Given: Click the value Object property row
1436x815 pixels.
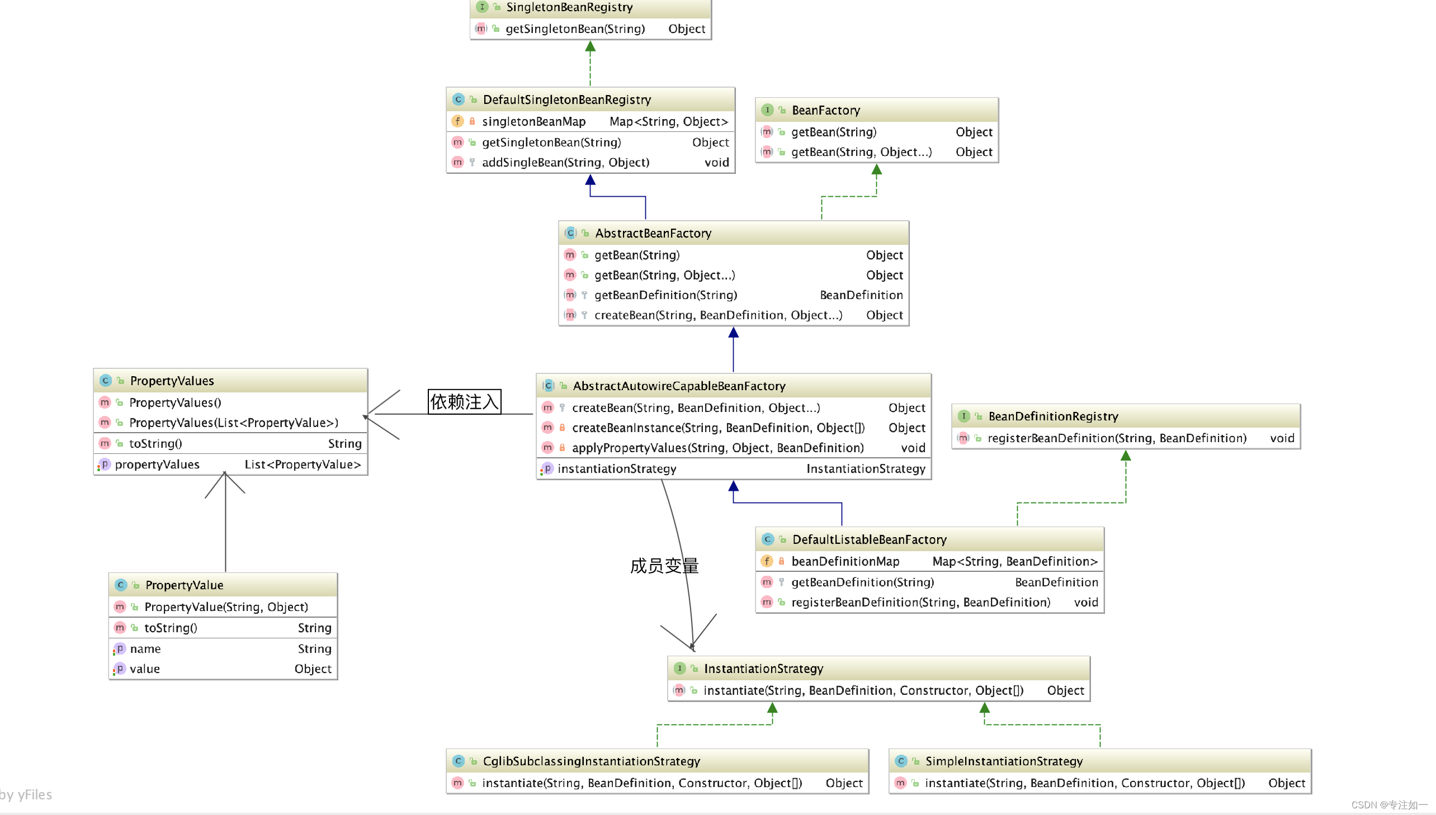Looking at the screenshot, I should (x=223, y=669).
